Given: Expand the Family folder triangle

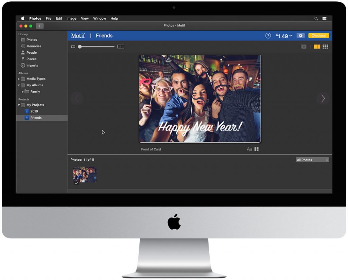Looking at the screenshot, I should (x=23, y=92).
